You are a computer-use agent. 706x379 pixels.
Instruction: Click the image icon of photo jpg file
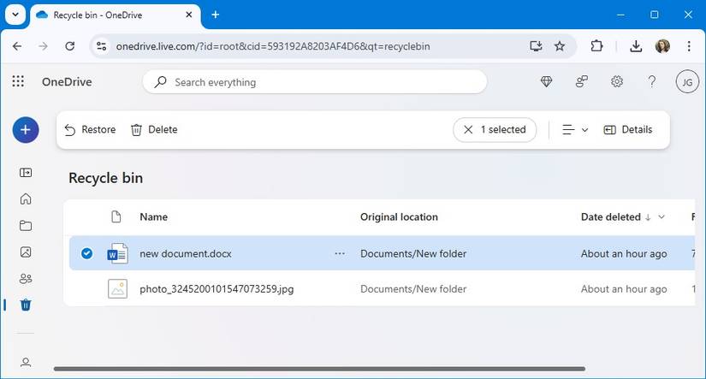(117, 289)
